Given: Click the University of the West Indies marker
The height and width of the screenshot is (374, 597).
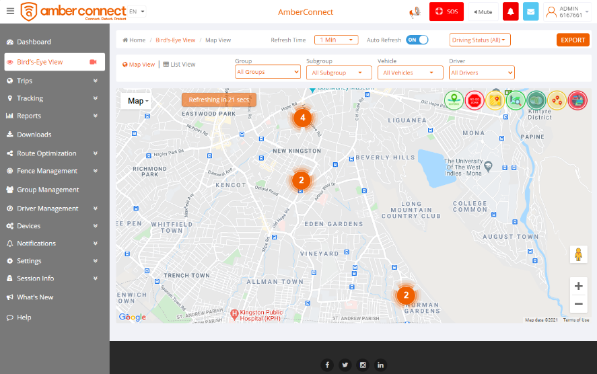Looking at the screenshot, I should [488, 166].
